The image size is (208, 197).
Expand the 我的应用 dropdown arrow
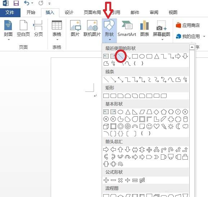click(x=204, y=36)
